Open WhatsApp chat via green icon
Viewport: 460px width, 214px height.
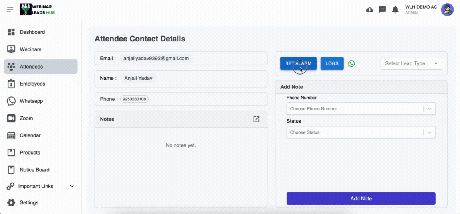(x=351, y=63)
